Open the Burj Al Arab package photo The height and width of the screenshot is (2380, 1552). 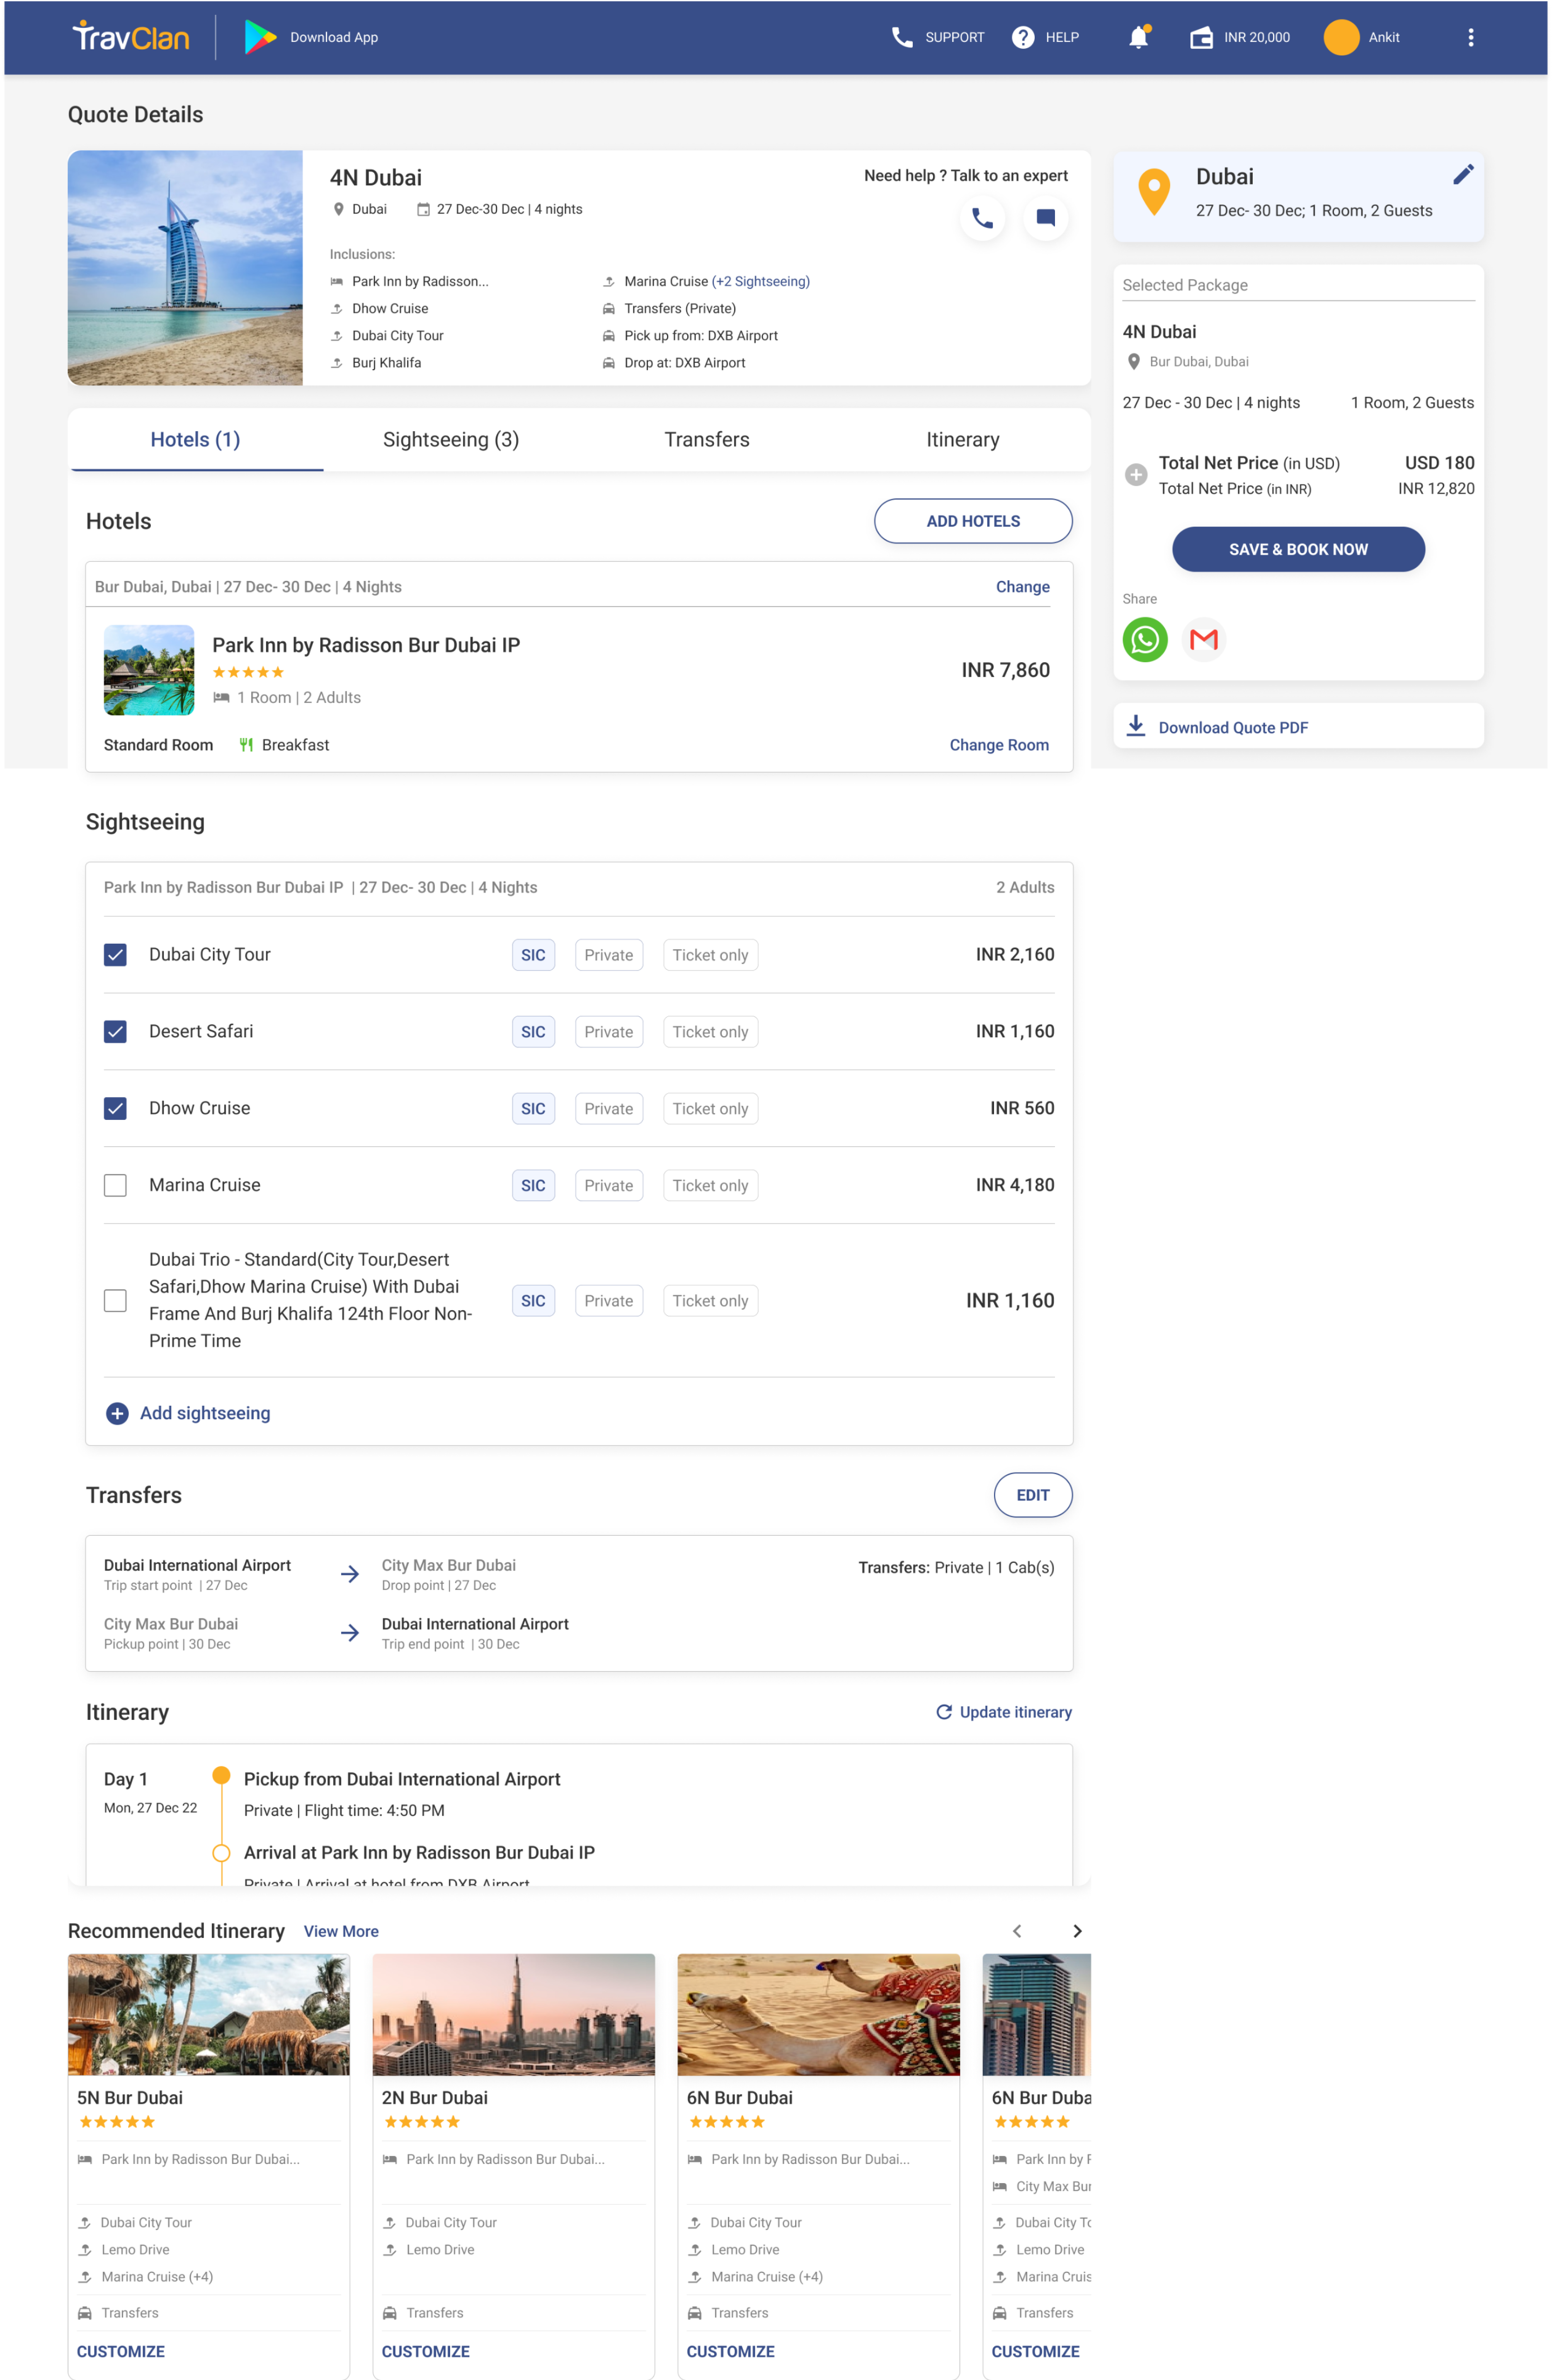(185, 268)
